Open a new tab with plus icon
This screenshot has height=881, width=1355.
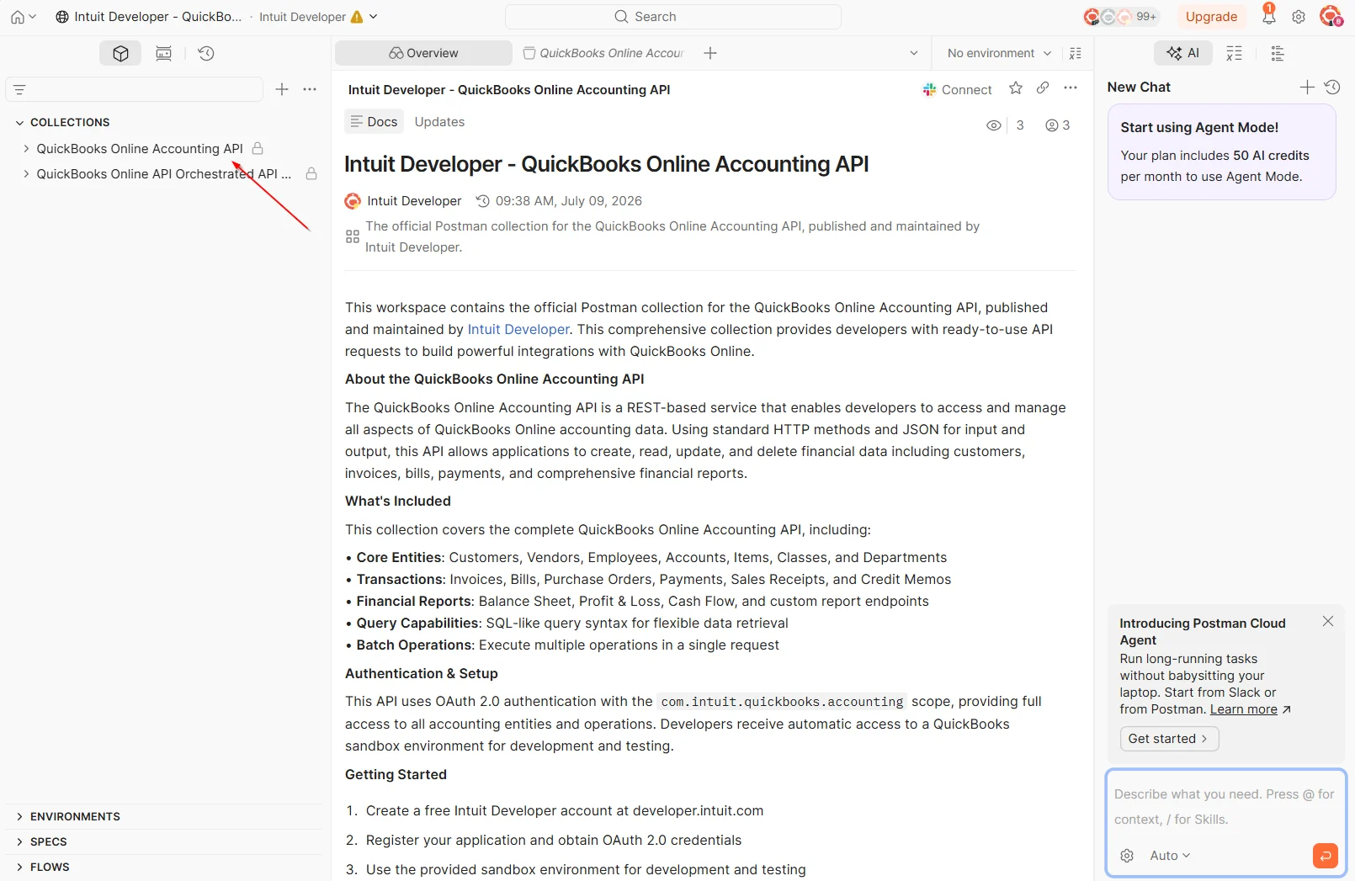[710, 53]
